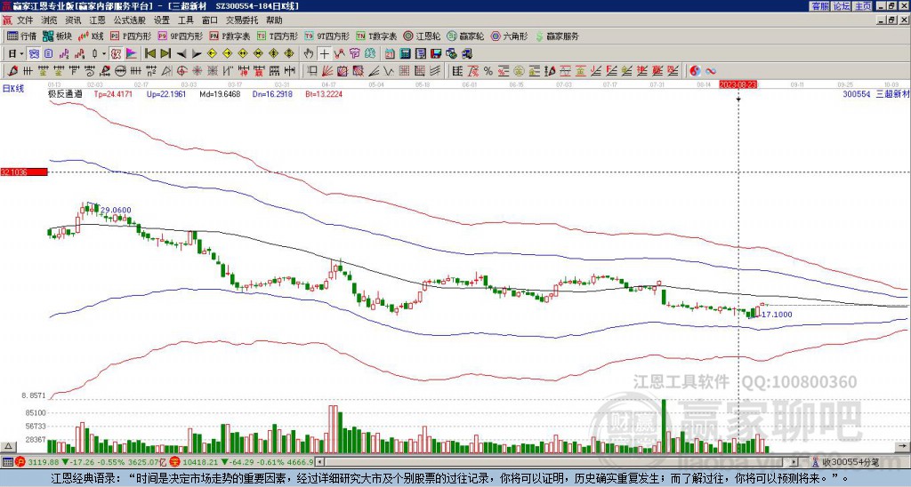Click the 主页 button in title bar
Image resolution: width=911 pixels, height=487 pixels.
(863, 5)
